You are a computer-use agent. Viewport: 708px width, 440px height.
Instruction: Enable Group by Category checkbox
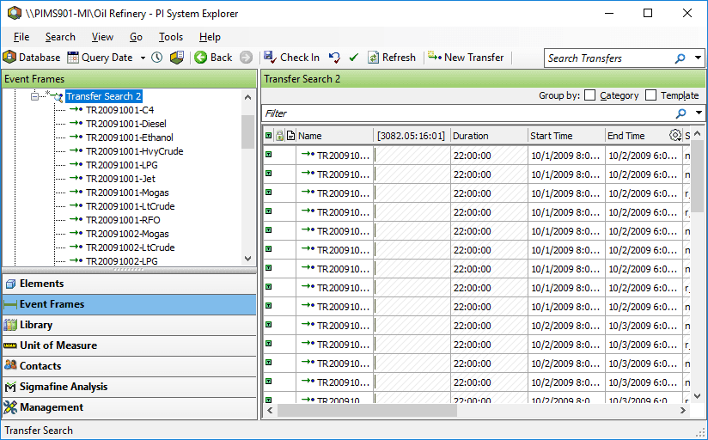point(589,95)
